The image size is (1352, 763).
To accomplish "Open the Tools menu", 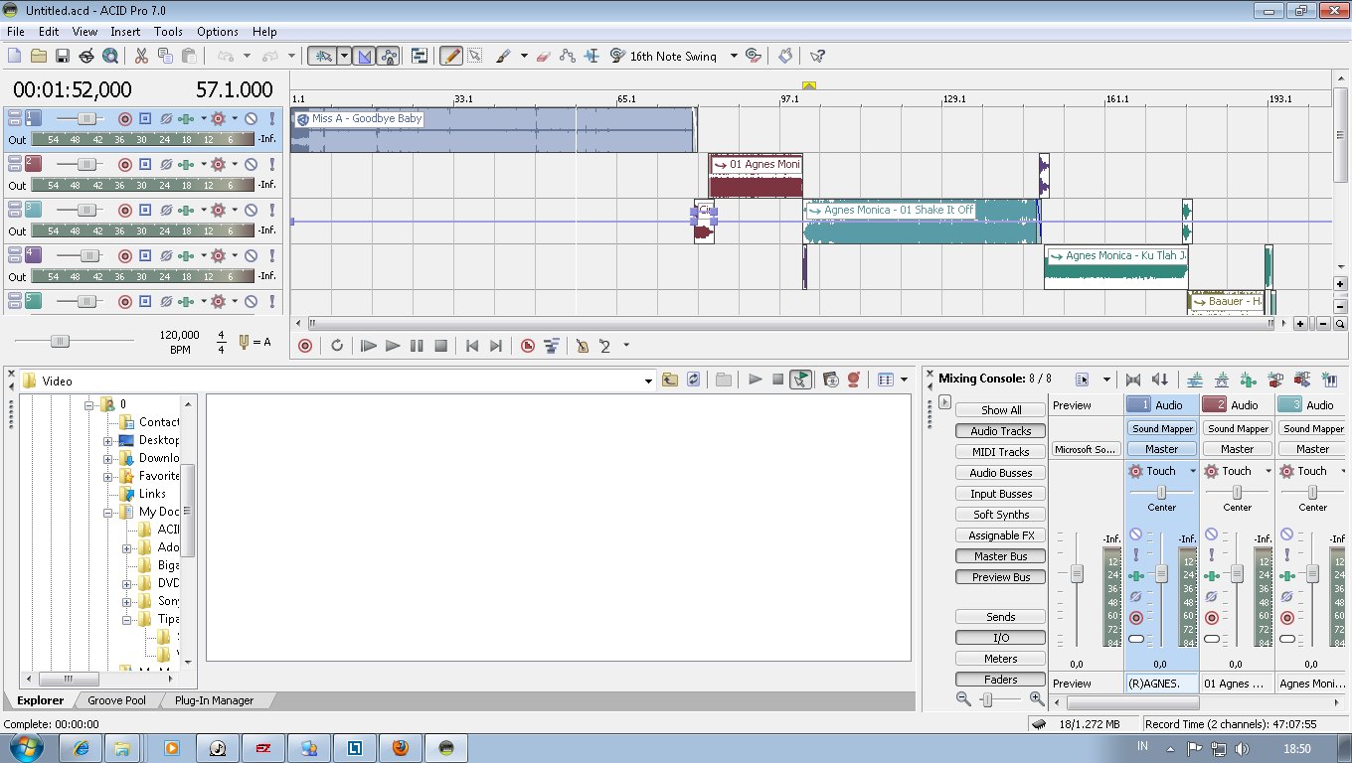I will pyautogui.click(x=168, y=32).
